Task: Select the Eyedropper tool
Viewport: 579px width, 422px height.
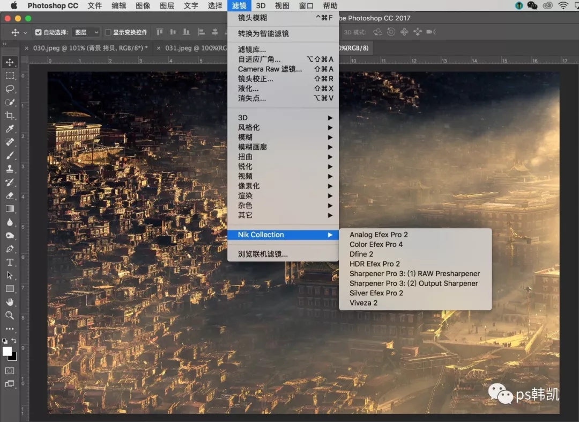Action: pyautogui.click(x=10, y=129)
